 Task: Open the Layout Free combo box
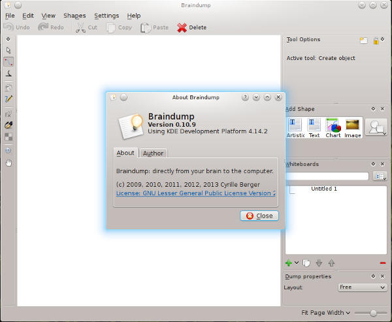pos(362,287)
